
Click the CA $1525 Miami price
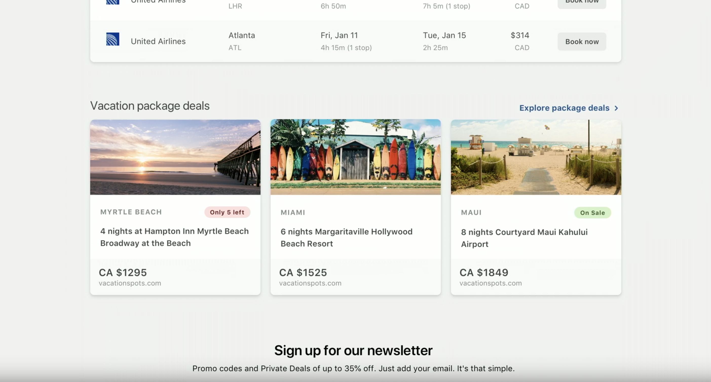click(303, 272)
